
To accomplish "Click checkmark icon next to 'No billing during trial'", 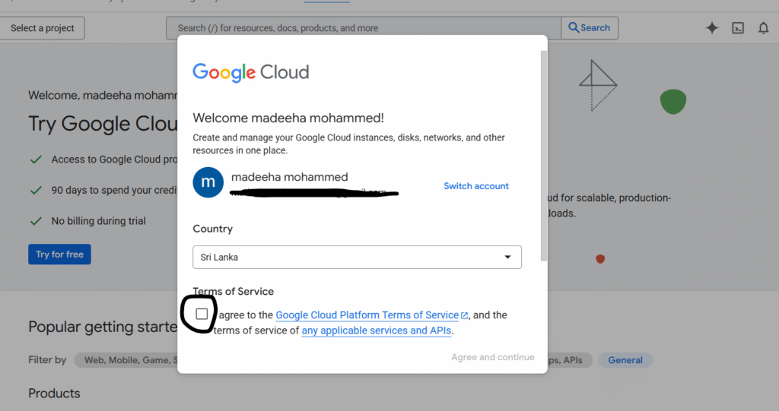I will pos(35,221).
